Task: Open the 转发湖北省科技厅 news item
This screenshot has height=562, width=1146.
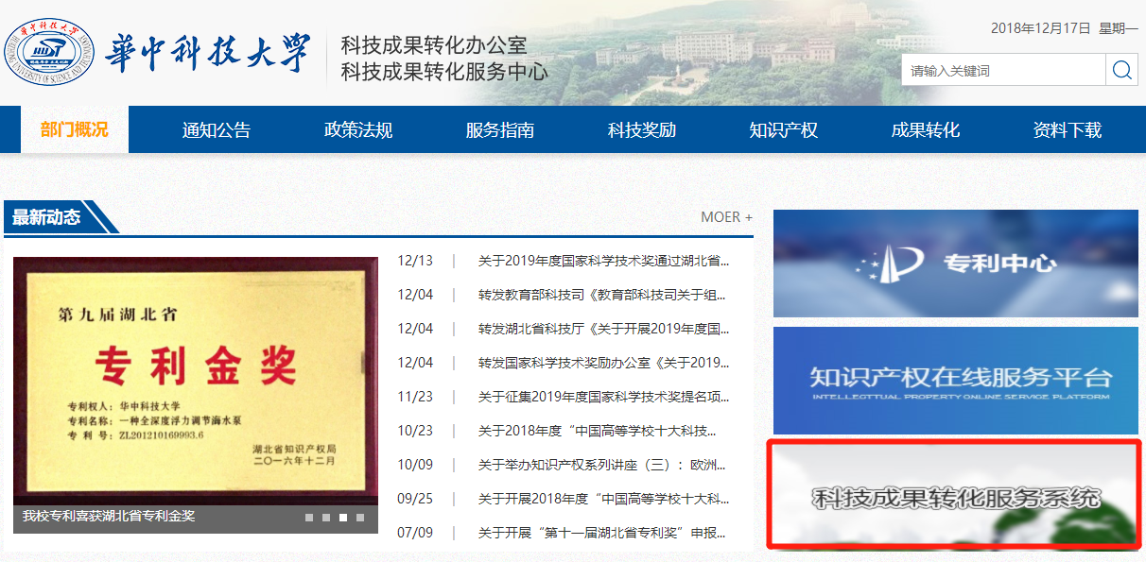Action: point(604,329)
